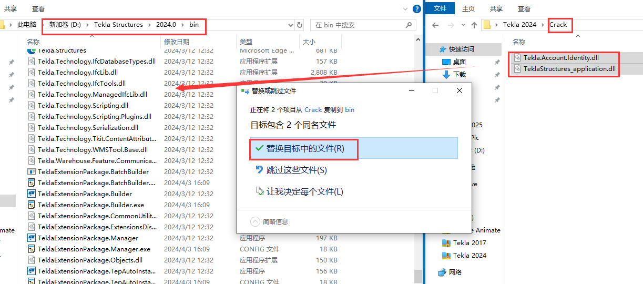Click the dialog title bar icon
643x284 pixels.
click(x=244, y=91)
